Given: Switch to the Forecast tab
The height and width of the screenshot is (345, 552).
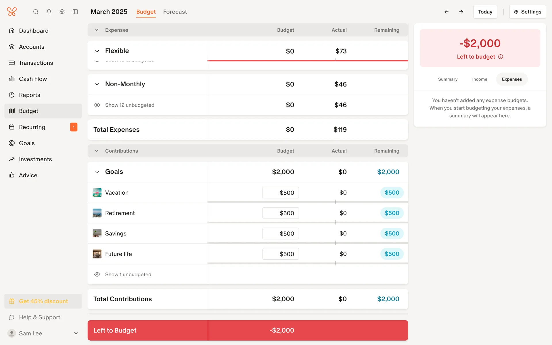Looking at the screenshot, I should (175, 12).
